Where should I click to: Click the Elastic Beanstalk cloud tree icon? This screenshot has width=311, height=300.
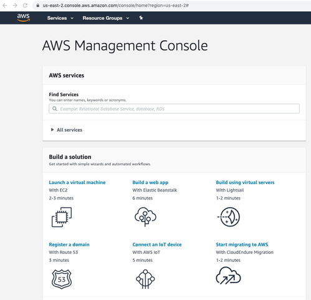point(145,216)
